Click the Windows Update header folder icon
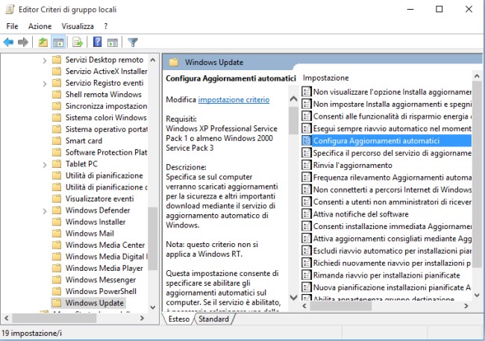 [174, 62]
